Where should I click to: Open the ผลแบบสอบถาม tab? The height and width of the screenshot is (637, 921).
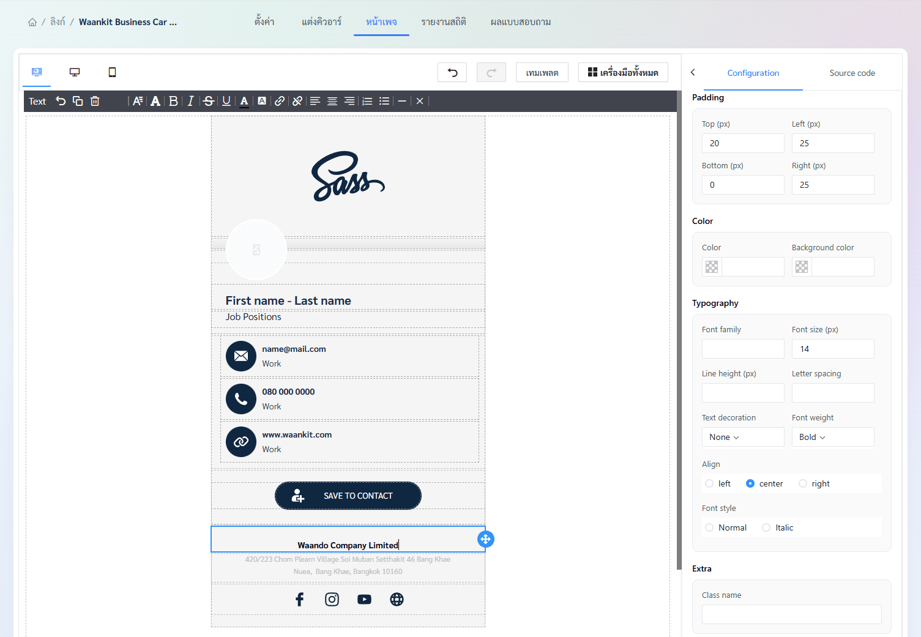click(521, 22)
